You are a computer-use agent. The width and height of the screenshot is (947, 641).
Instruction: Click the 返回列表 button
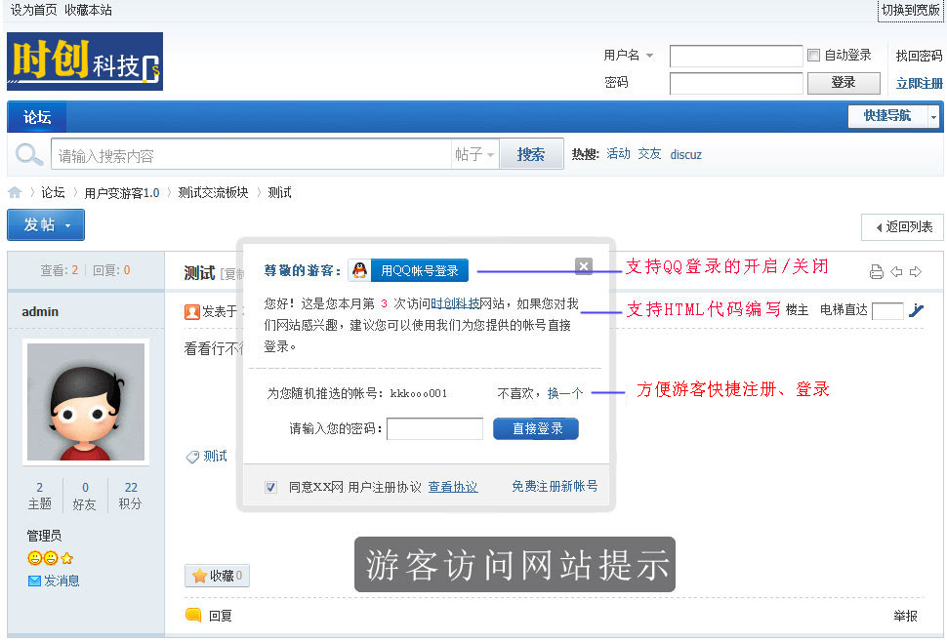pos(903,227)
